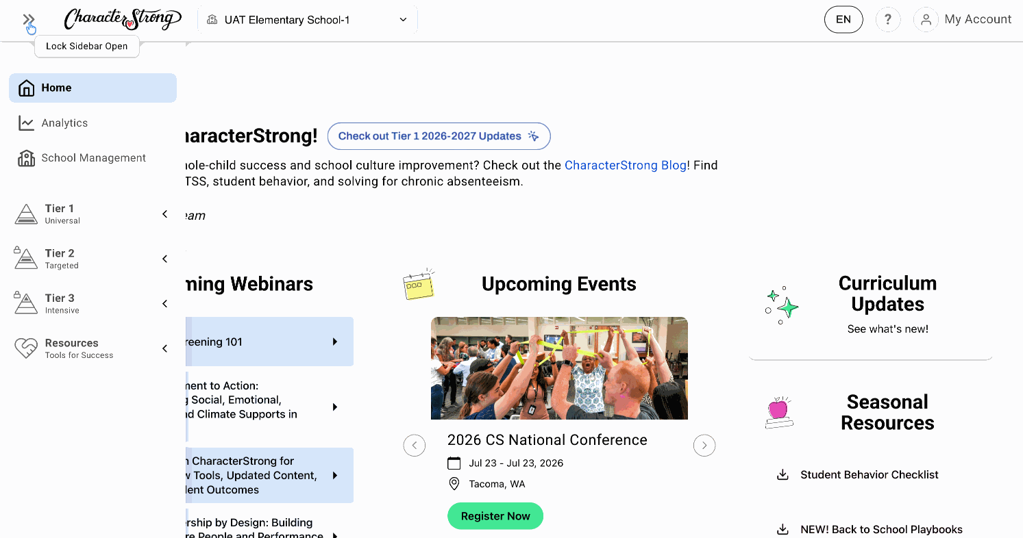Open the Student Behavior Checklist link

pos(870,475)
